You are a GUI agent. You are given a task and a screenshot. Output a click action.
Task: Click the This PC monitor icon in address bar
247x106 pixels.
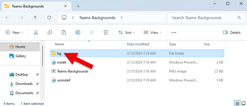tap(64, 18)
